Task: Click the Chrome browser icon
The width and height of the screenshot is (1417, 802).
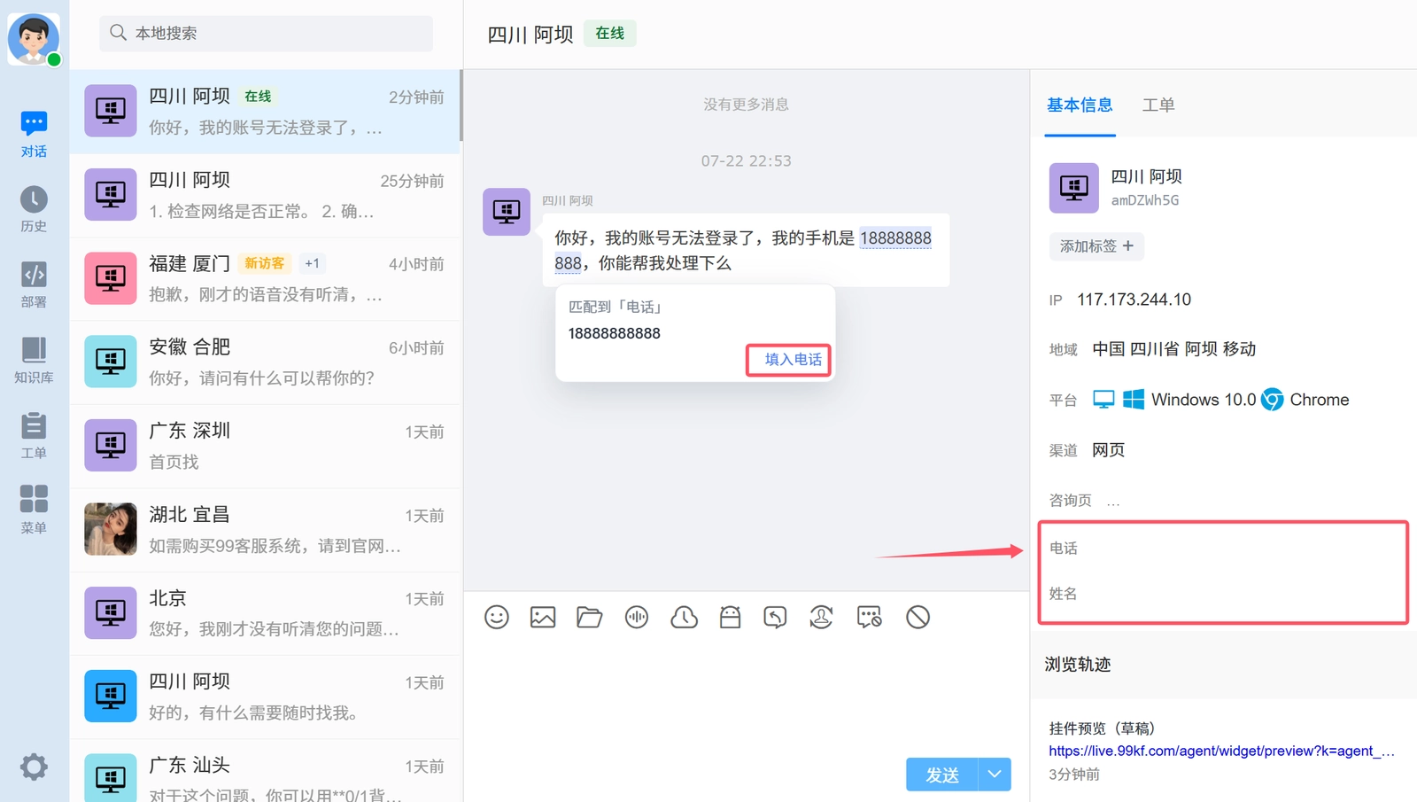Action: pyautogui.click(x=1273, y=400)
